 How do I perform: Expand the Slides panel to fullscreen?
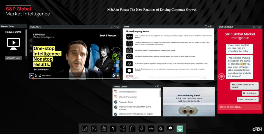click(x=206, y=27)
